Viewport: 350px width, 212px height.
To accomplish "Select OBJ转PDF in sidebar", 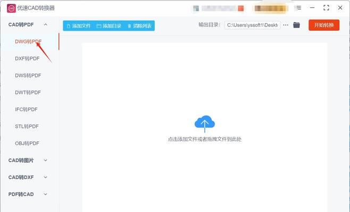I will click(27, 144).
